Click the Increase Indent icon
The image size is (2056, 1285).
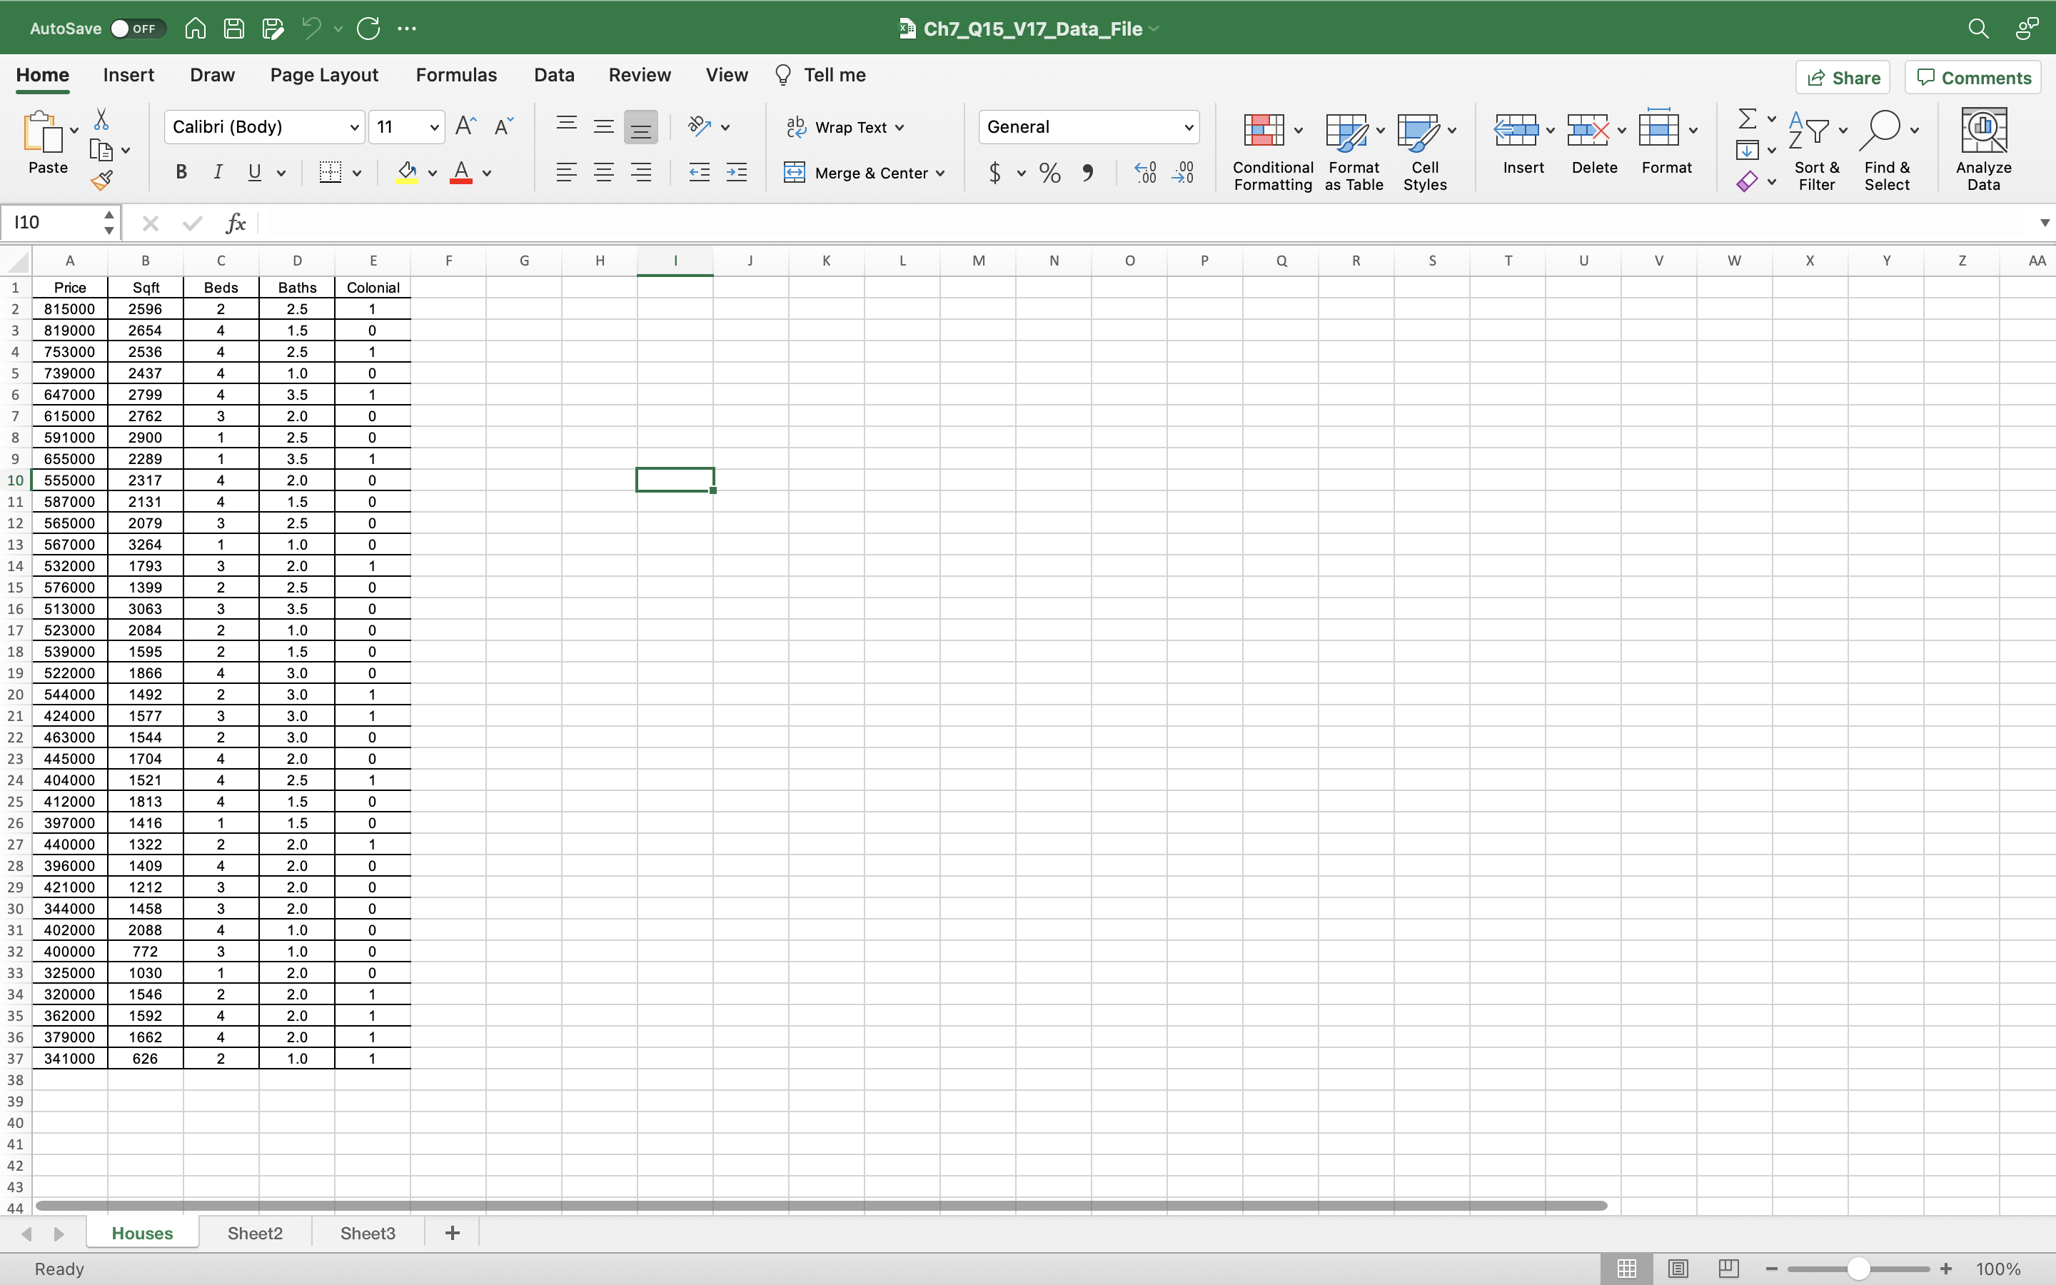click(737, 173)
